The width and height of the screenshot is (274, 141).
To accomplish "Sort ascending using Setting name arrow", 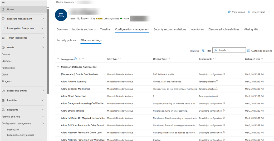I will click(x=80, y=59).
